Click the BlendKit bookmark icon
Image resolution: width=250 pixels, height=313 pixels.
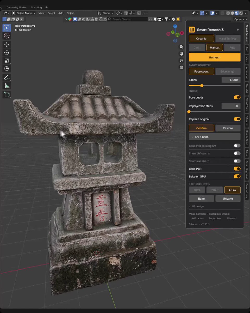pos(155,19)
